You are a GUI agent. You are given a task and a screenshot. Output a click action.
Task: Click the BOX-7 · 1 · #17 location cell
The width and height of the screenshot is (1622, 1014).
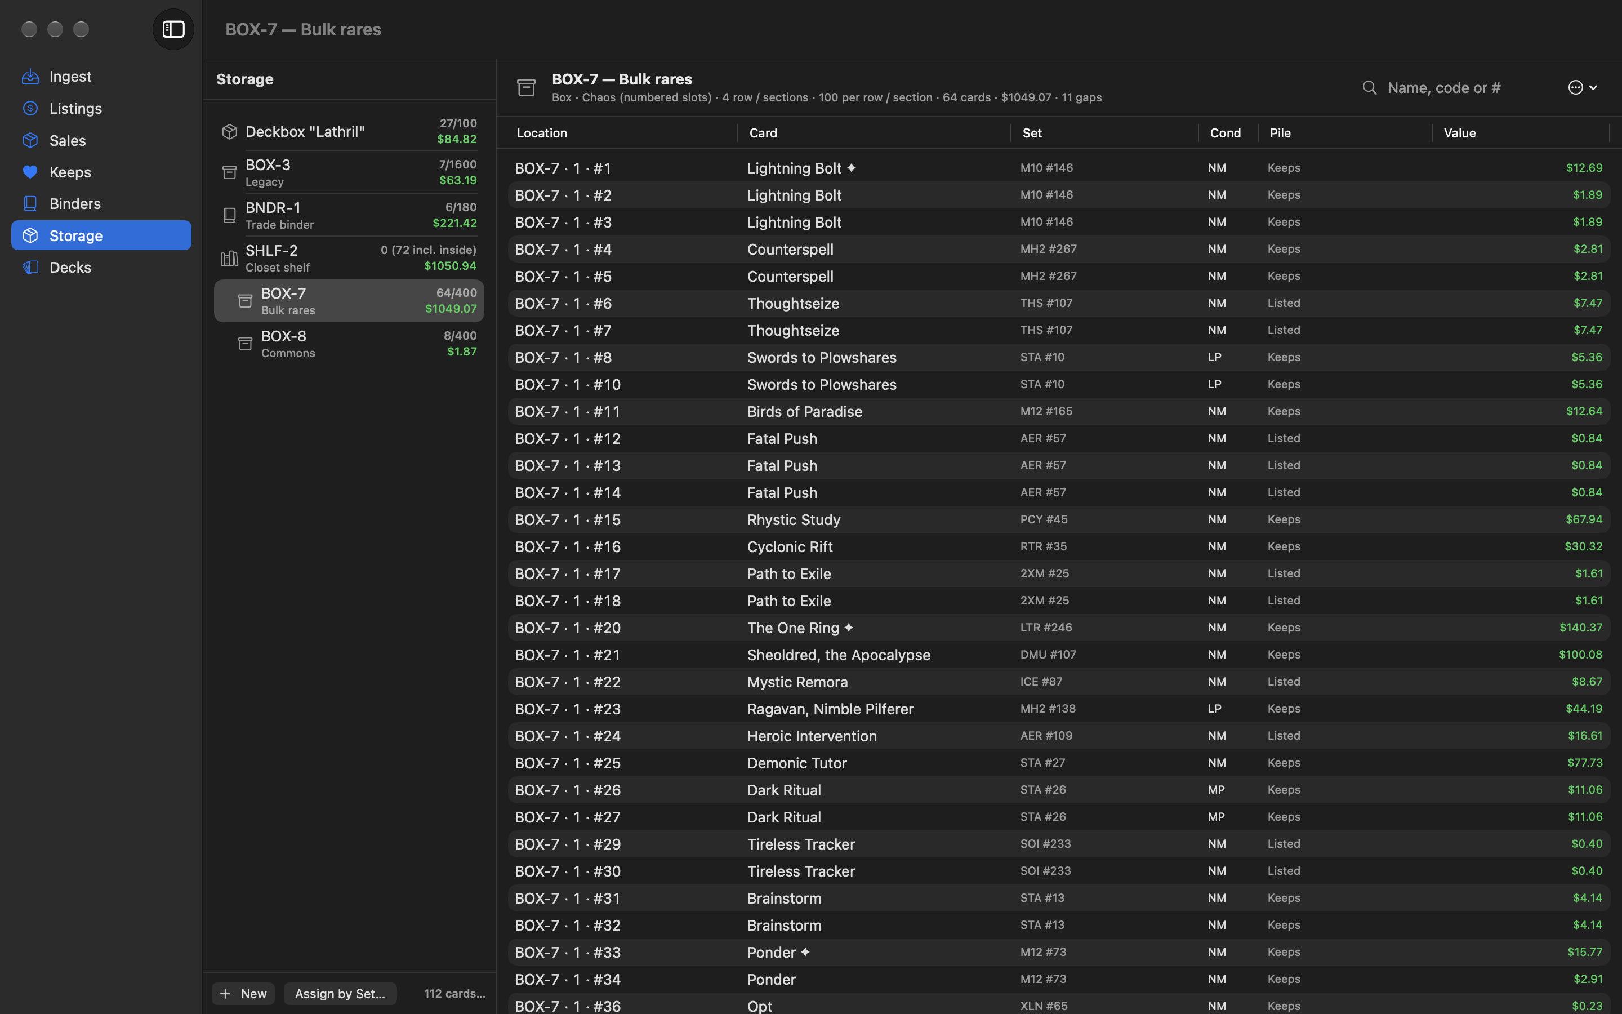click(568, 574)
